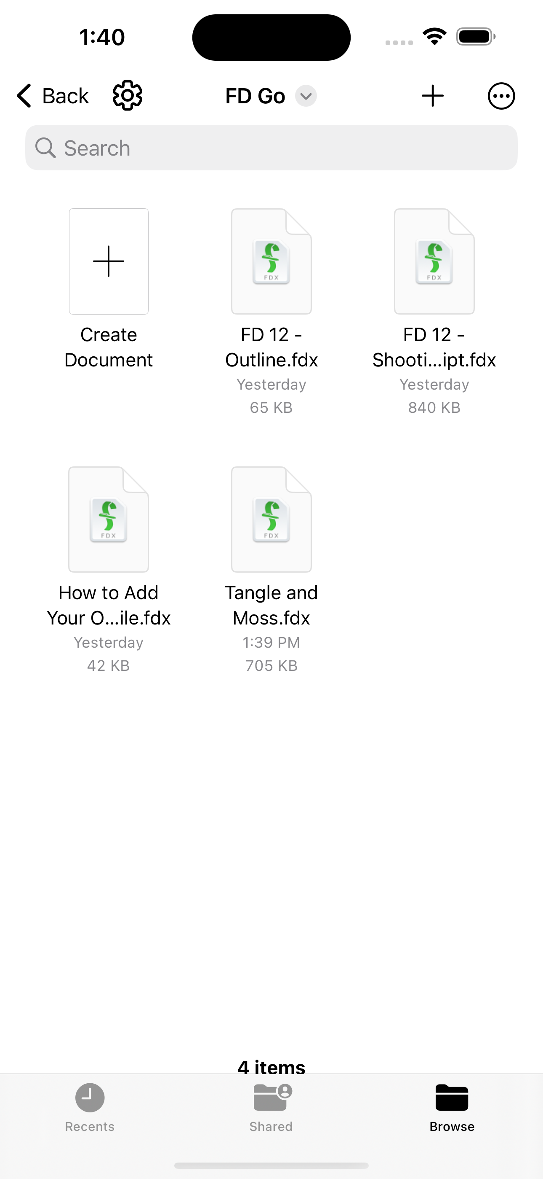The image size is (543, 1179).
Task: Open FD 12 - Shooting Script file icon
Action: tap(434, 261)
